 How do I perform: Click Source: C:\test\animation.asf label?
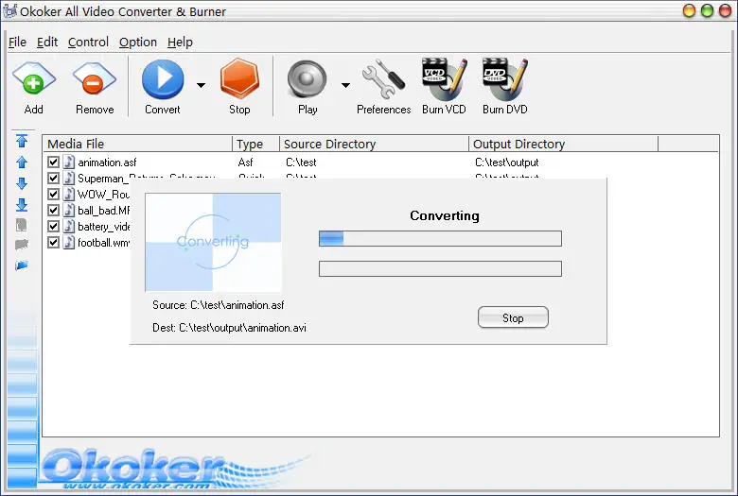[219, 305]
